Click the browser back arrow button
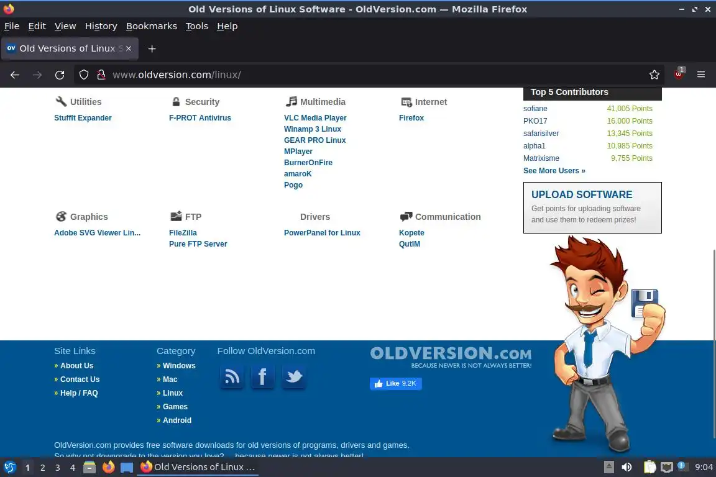Viewport: 716px width, 477px height. coord(15,75)
